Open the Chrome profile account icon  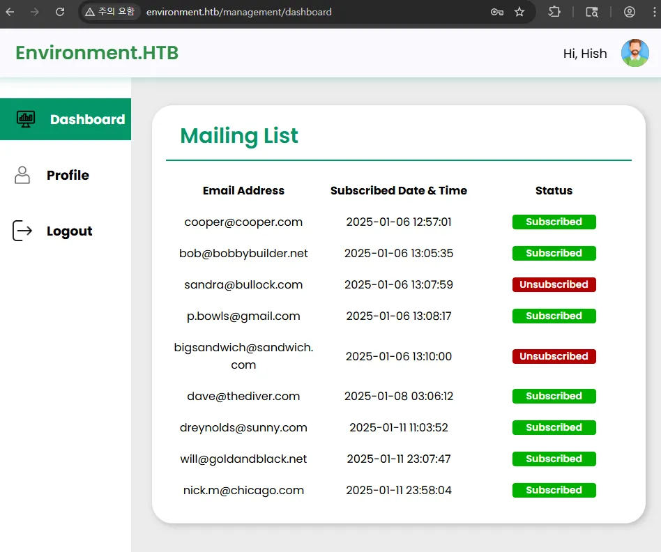point(630,12)
